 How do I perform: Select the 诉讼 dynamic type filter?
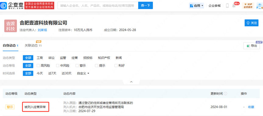51,58
